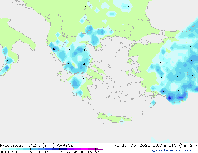The width and height of the screenshot is (198, 153).
Task: Click the legend tick label "10"
Action: (x=39, y=152)
